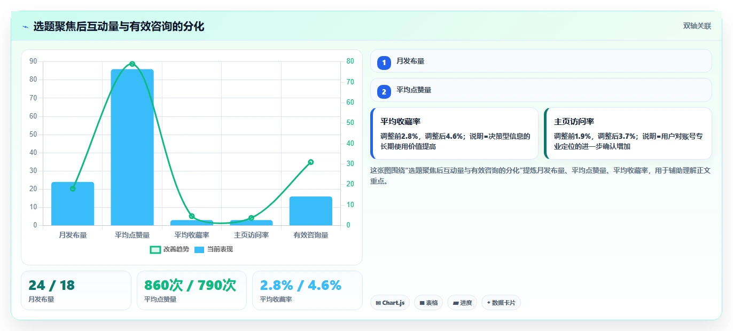Open the 月发布量 list item
Viewport: 733px width, 331px height.
coord(541,61)
